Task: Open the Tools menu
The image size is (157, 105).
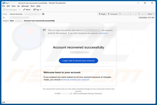Action: coord(33,6)
